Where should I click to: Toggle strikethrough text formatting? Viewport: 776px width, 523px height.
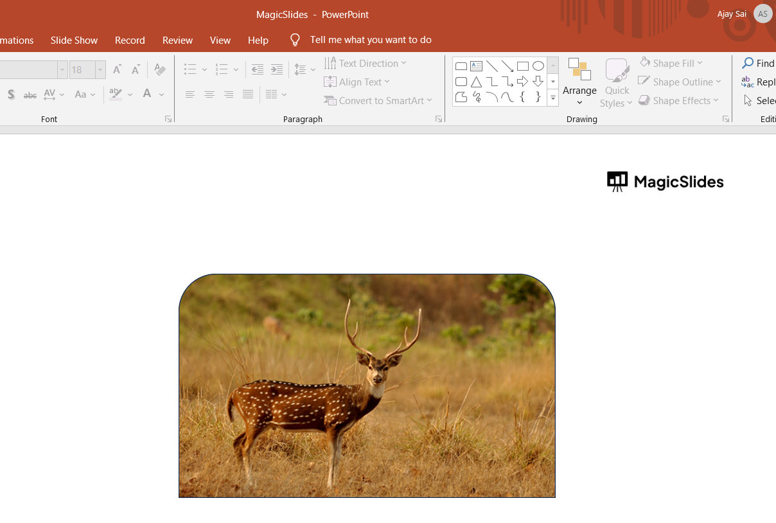[30, 94]
